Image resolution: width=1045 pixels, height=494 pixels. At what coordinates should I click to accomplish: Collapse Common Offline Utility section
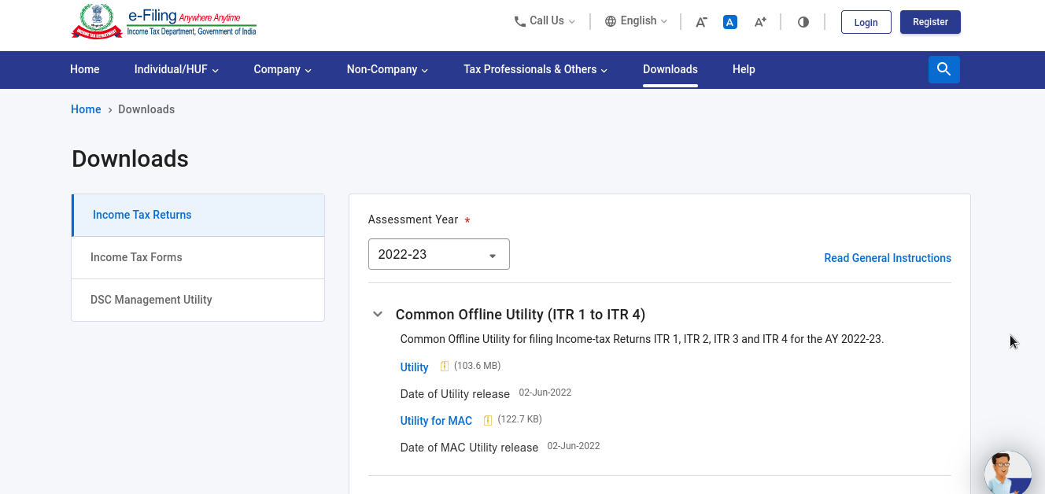[378, 315]
